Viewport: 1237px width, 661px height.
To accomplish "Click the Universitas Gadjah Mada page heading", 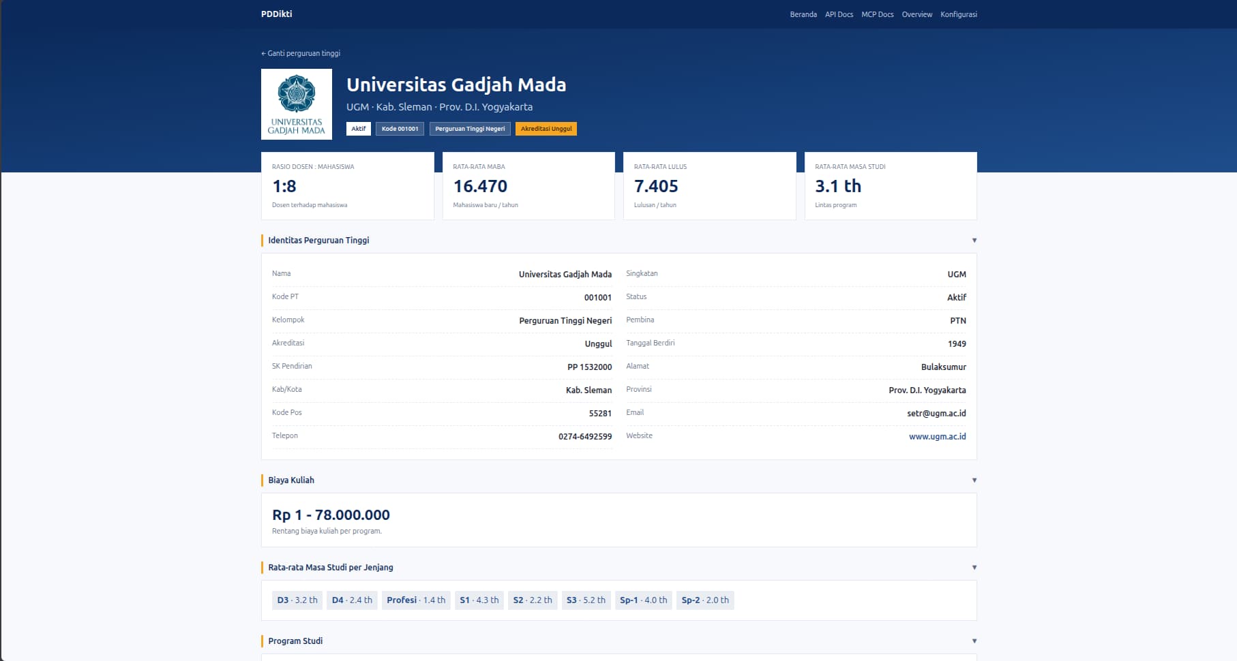I will click(456, 84).
